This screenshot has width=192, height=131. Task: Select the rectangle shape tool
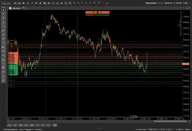(x=4, y=51)
